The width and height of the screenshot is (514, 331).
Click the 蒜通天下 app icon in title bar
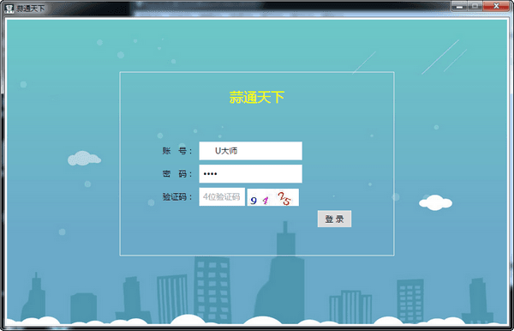(9, 9)
